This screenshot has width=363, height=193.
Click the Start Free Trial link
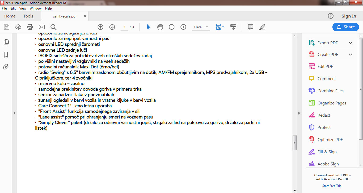click(x=332, y=186)
